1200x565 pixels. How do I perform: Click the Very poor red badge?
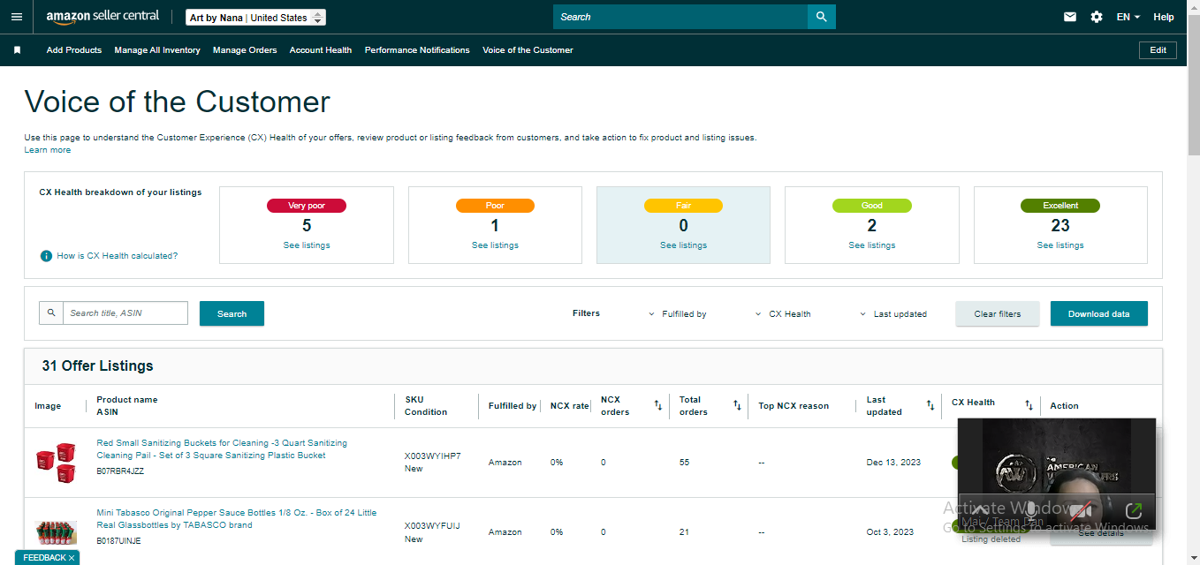(307, 206)
